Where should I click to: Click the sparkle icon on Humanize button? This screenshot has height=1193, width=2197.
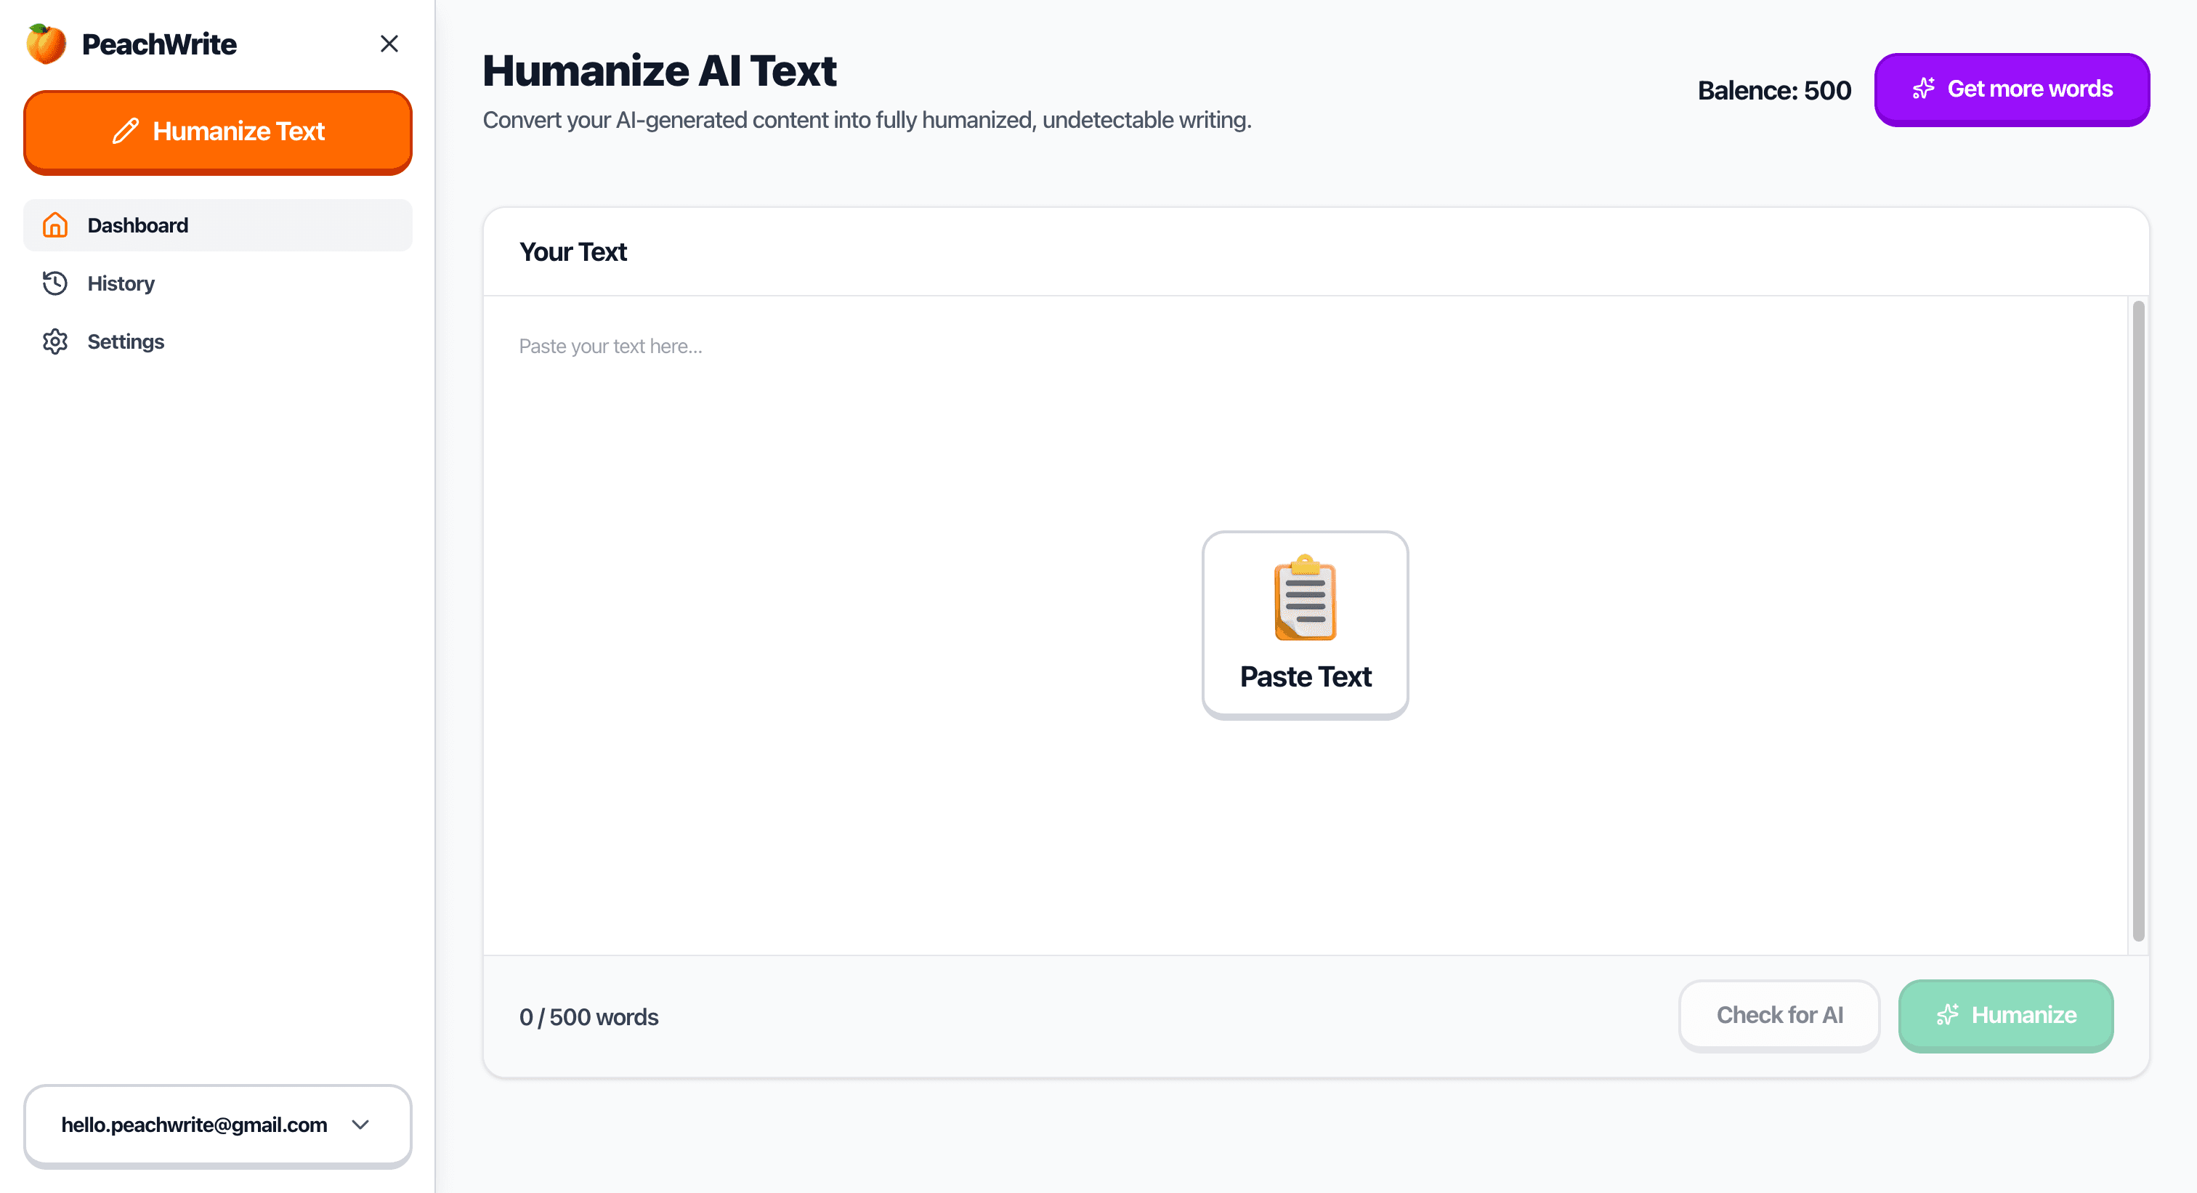(x=1947, y=1015)
